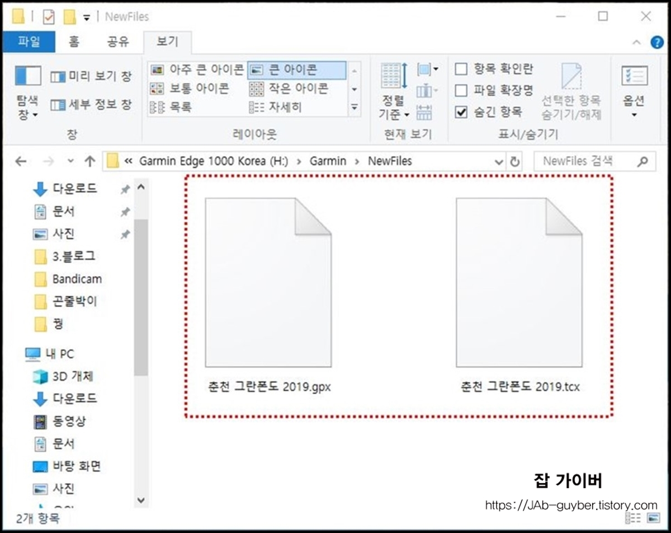Navigate to the Garmin breadcrumb link
Screen dimensions: 671x533
tap(328, 161)
